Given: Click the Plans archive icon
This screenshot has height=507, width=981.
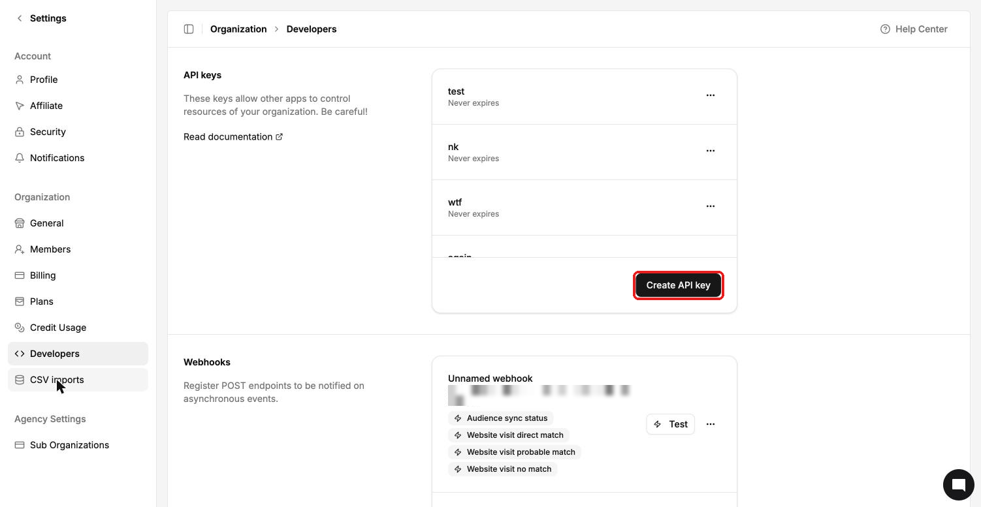Looking at the screenshot, I should click(x=20, y=301).
